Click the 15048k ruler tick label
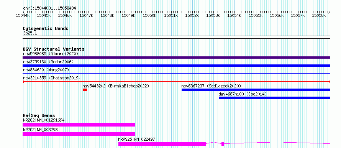This screenshot has width=341, height=148. tap(107, 15)
